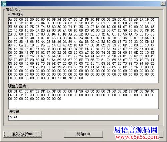
Task: Select the boot code line starting EA 00 00 FF
Action: (x=81, y=34)
